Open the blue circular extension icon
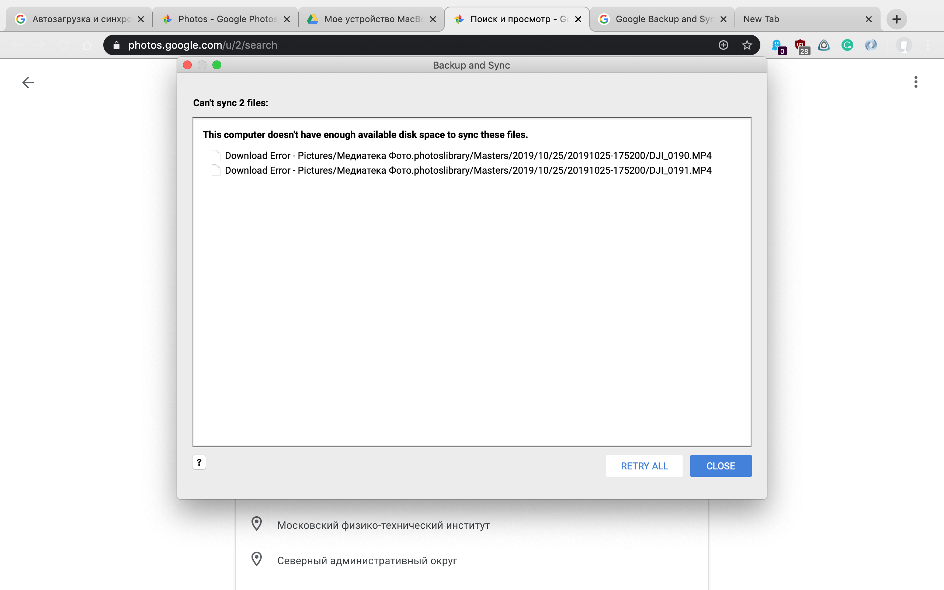This screenshot has height=590, width=944. coord(870,45)
